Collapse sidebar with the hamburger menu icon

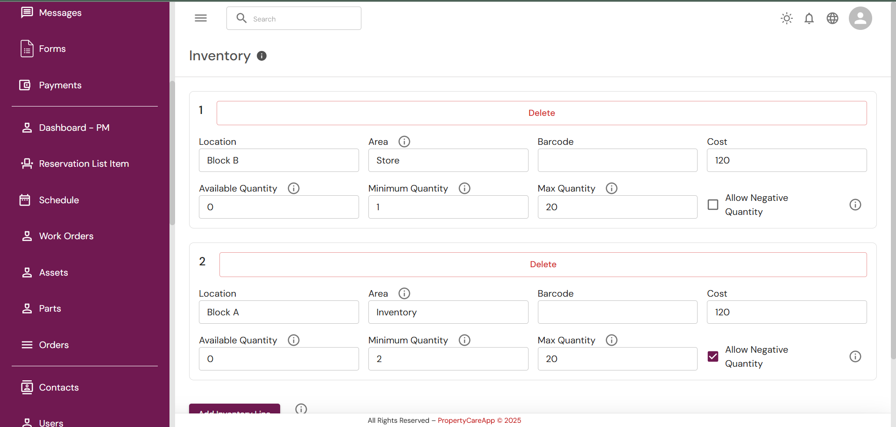click(201, 18)
